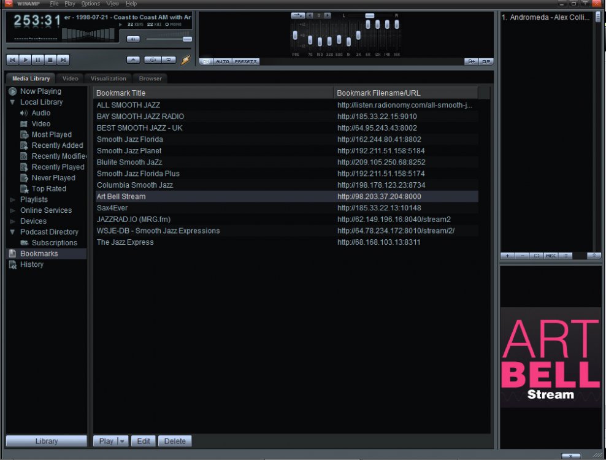Mute audio with the speaker icon
The width and height of the screenshot is (606, 460).
point(133,39)
